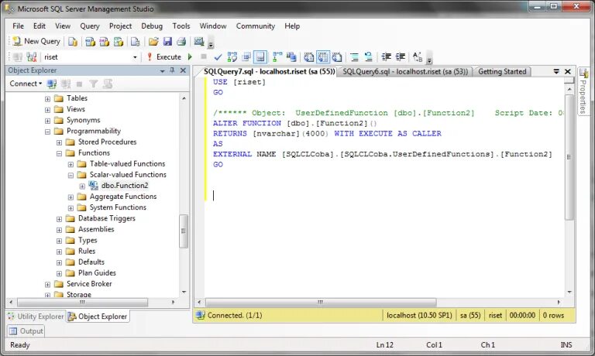
Task: Refresh the Object Explorer tree
Action: click(108, 84)
